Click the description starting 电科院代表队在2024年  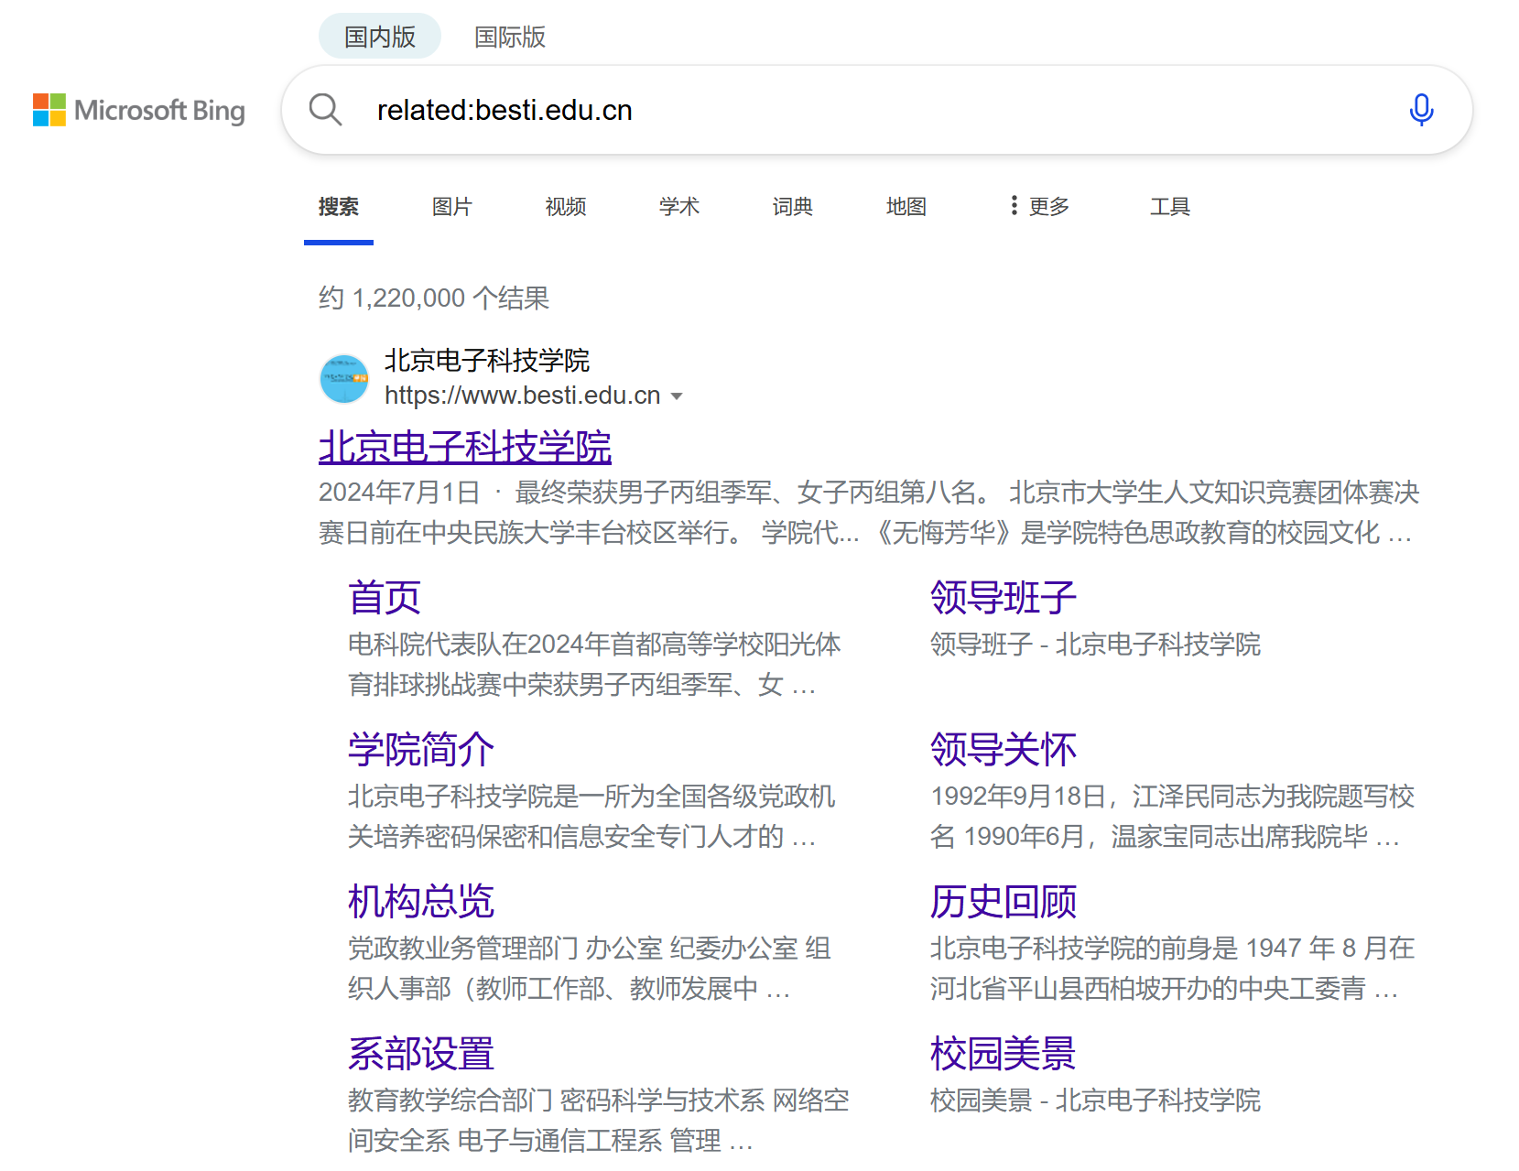click(x=594, y=665)
